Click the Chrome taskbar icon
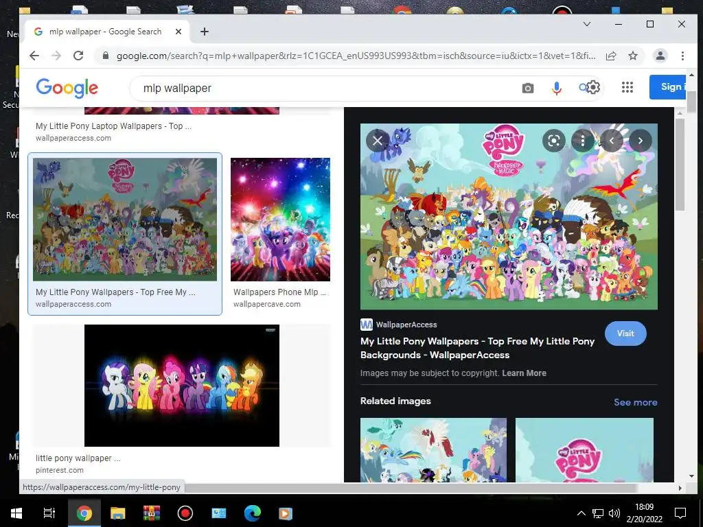The width and height of the screenshot is (703, 527). pyautogui.click(x=84, y=513)
